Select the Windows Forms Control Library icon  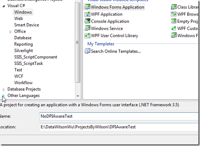point(174,35)
